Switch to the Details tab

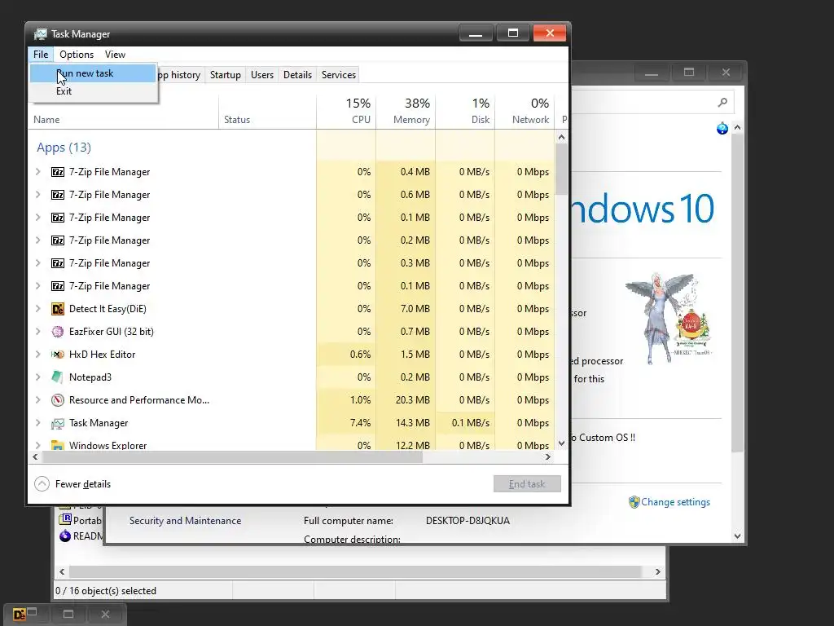point(297,75)
